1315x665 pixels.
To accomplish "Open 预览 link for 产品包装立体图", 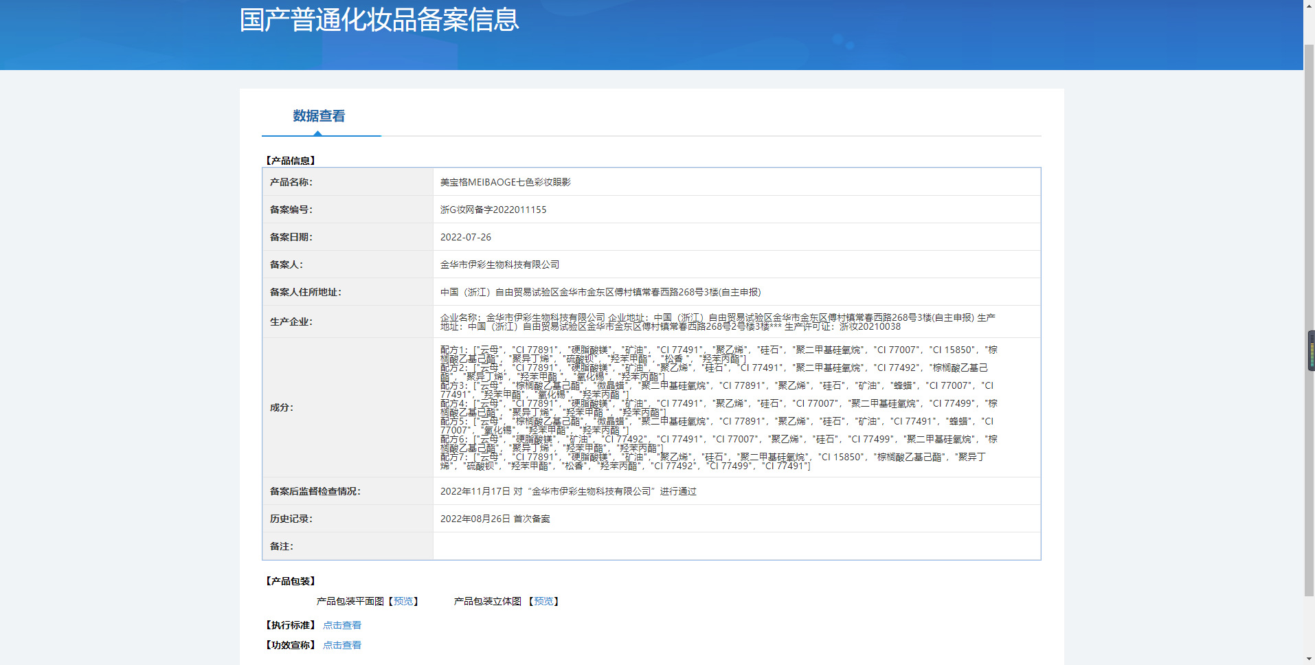I will pos(543,601).
